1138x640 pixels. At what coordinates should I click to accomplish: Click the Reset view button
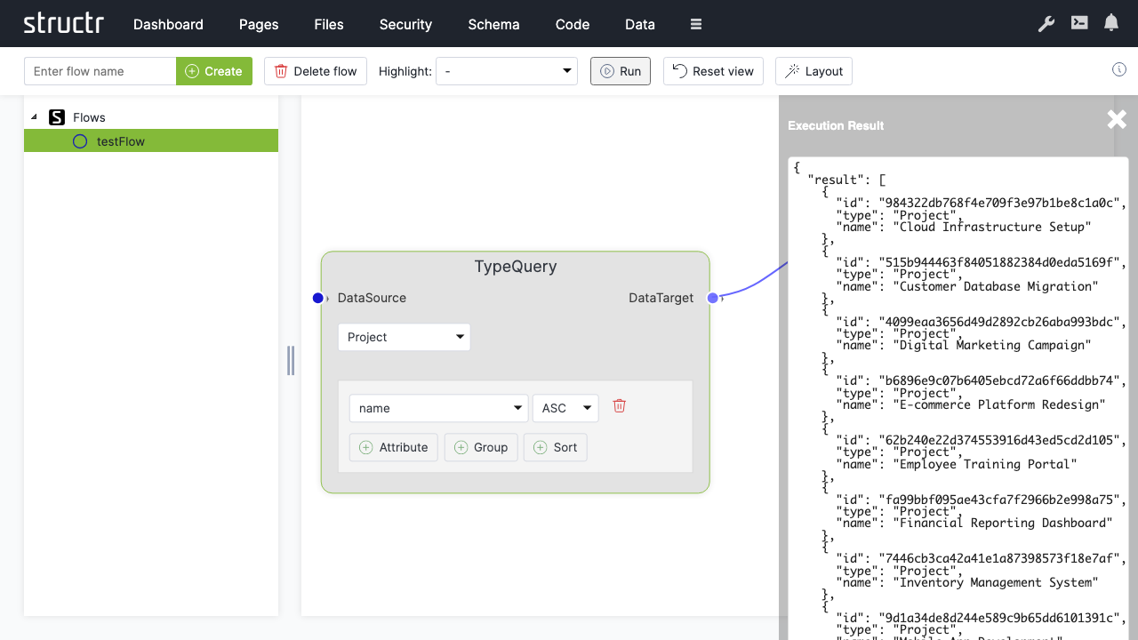[x=713, y=71]
